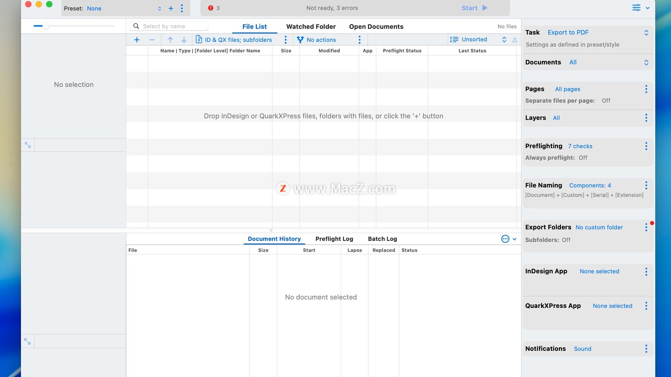671x377 pixels.
Task: Click the No custom folder link
Action: (x=599, y=227)
